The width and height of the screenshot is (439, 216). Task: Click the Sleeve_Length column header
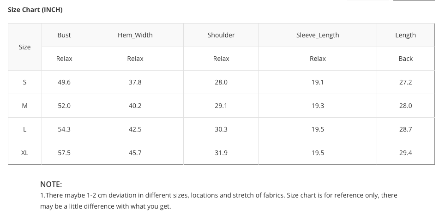pos(318,35)
